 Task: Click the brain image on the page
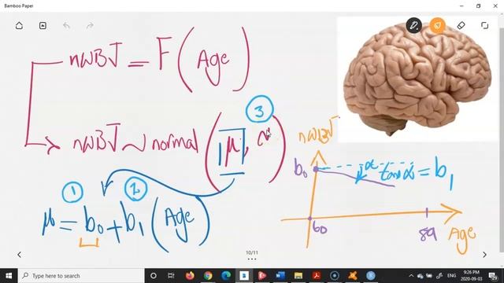(418, 79)
